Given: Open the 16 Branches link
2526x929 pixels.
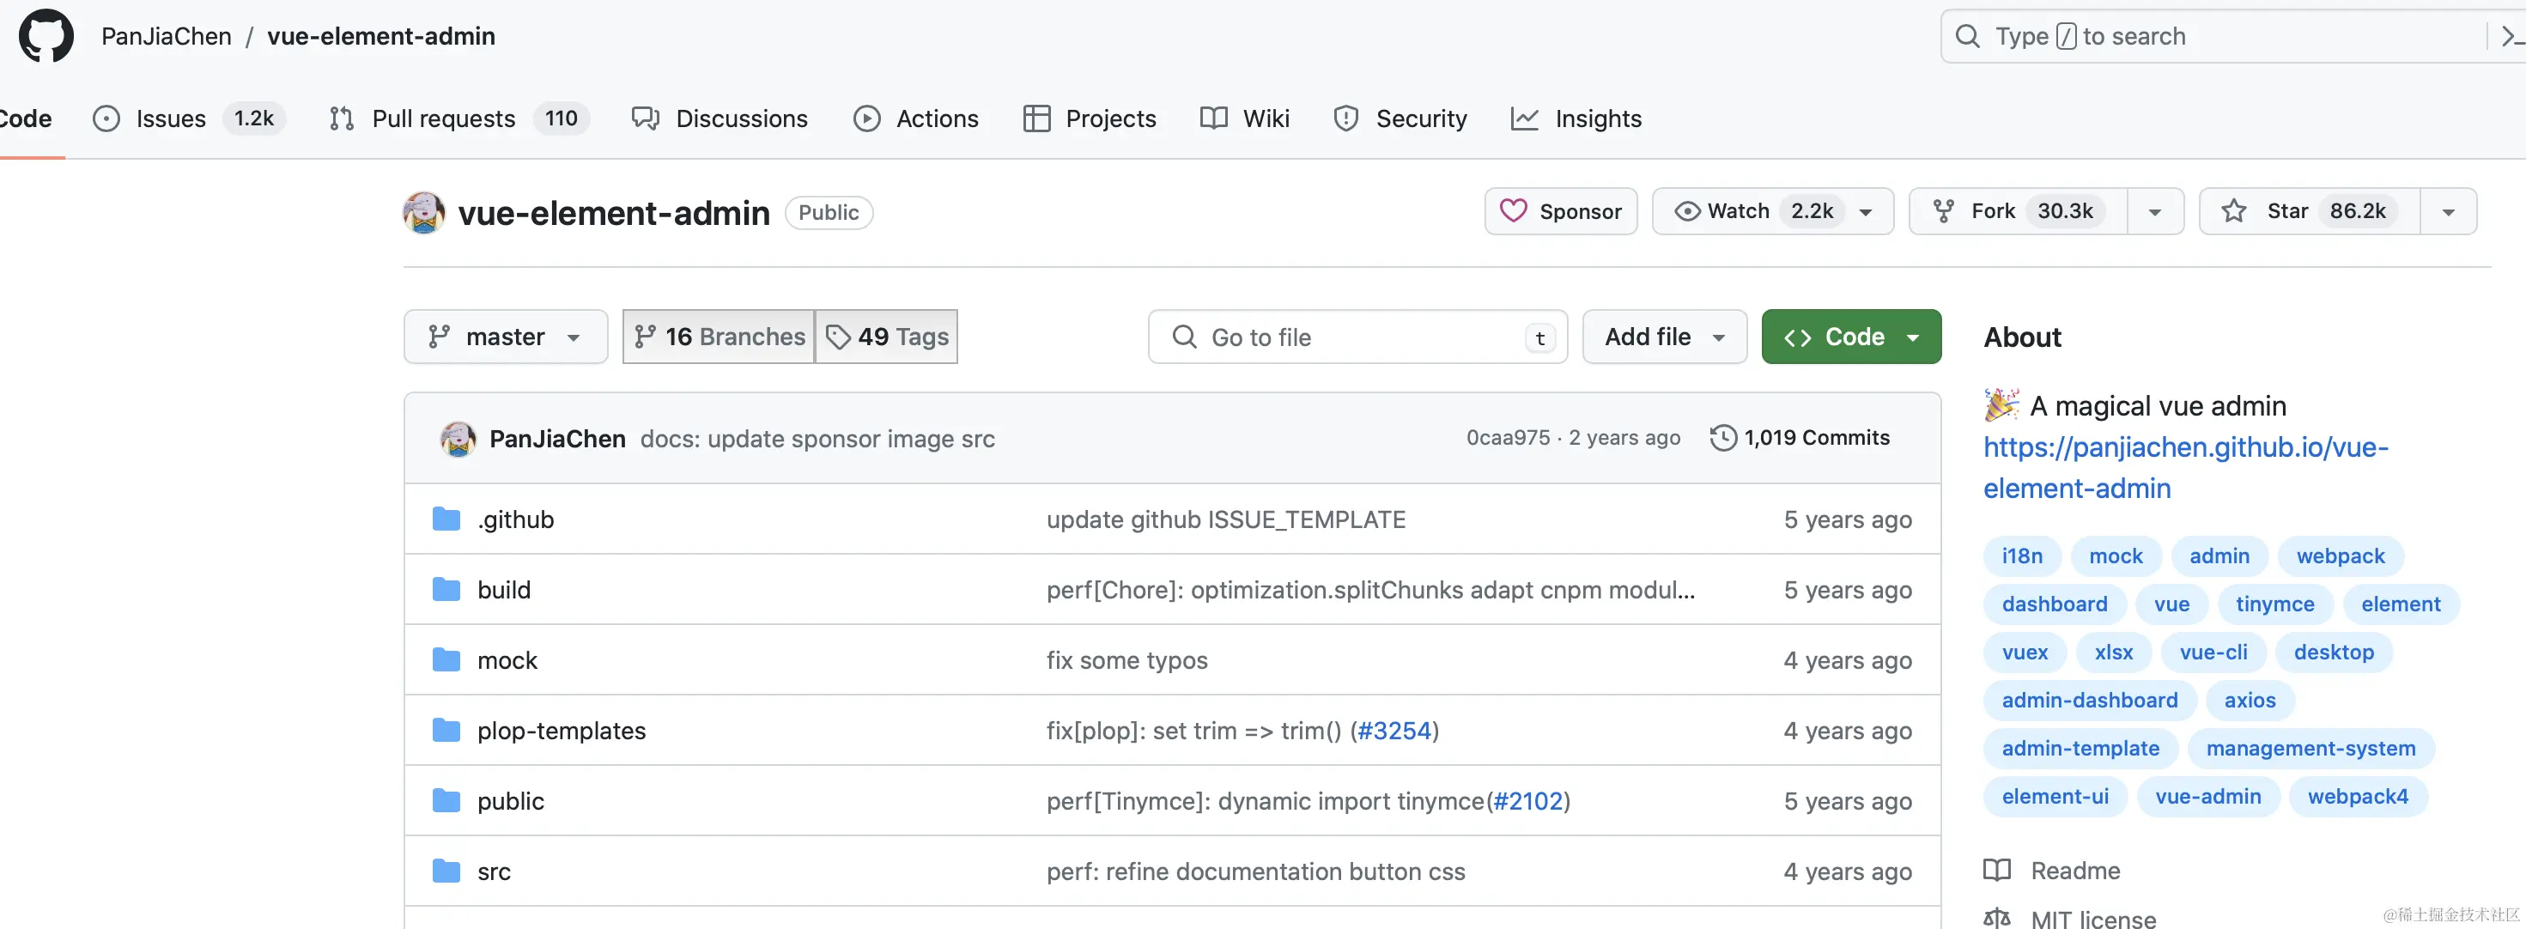Looking at the screenshot, I should tap(719, 337).
